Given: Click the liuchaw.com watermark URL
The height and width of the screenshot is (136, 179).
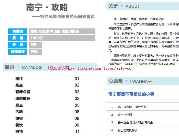Looking at the screenshot, I should coord(89,69).
